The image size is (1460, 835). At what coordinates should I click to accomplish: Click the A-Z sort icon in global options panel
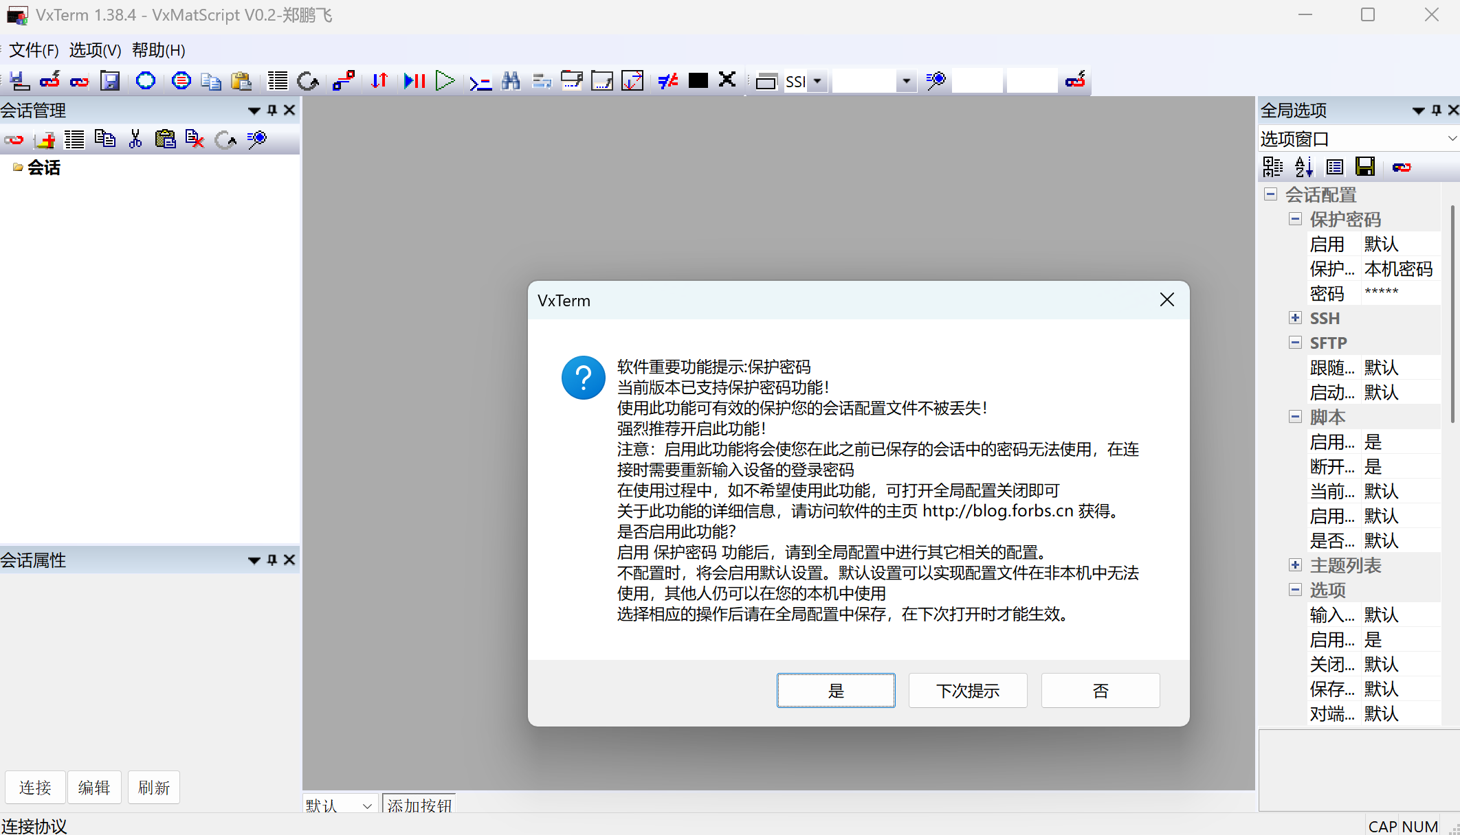click(1303, 167)
